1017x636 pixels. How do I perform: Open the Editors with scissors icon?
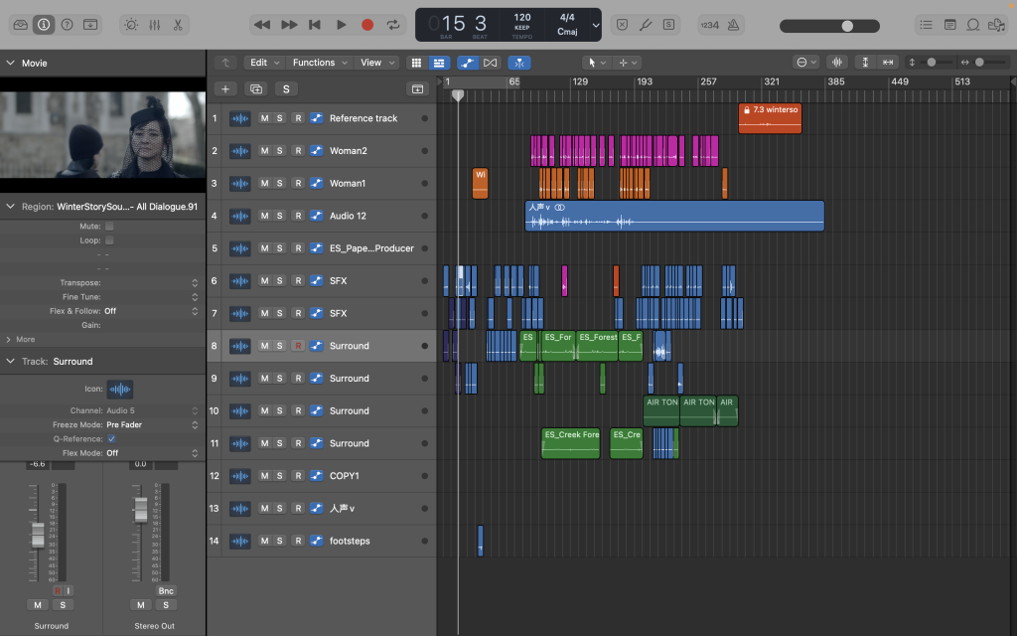pos(178,25)
